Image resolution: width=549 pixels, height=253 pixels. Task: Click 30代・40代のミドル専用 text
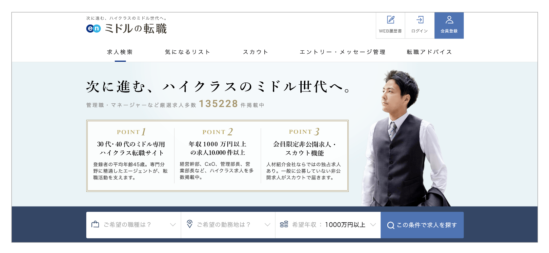[x=131, y=144]
